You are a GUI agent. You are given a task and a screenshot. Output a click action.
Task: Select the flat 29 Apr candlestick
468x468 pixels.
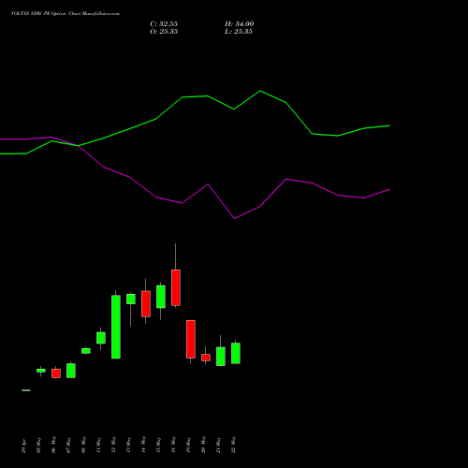[x=26, y=390]
